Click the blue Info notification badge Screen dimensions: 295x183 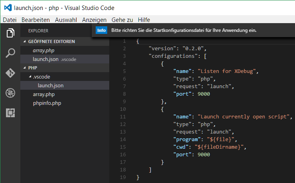coord(102,30)
